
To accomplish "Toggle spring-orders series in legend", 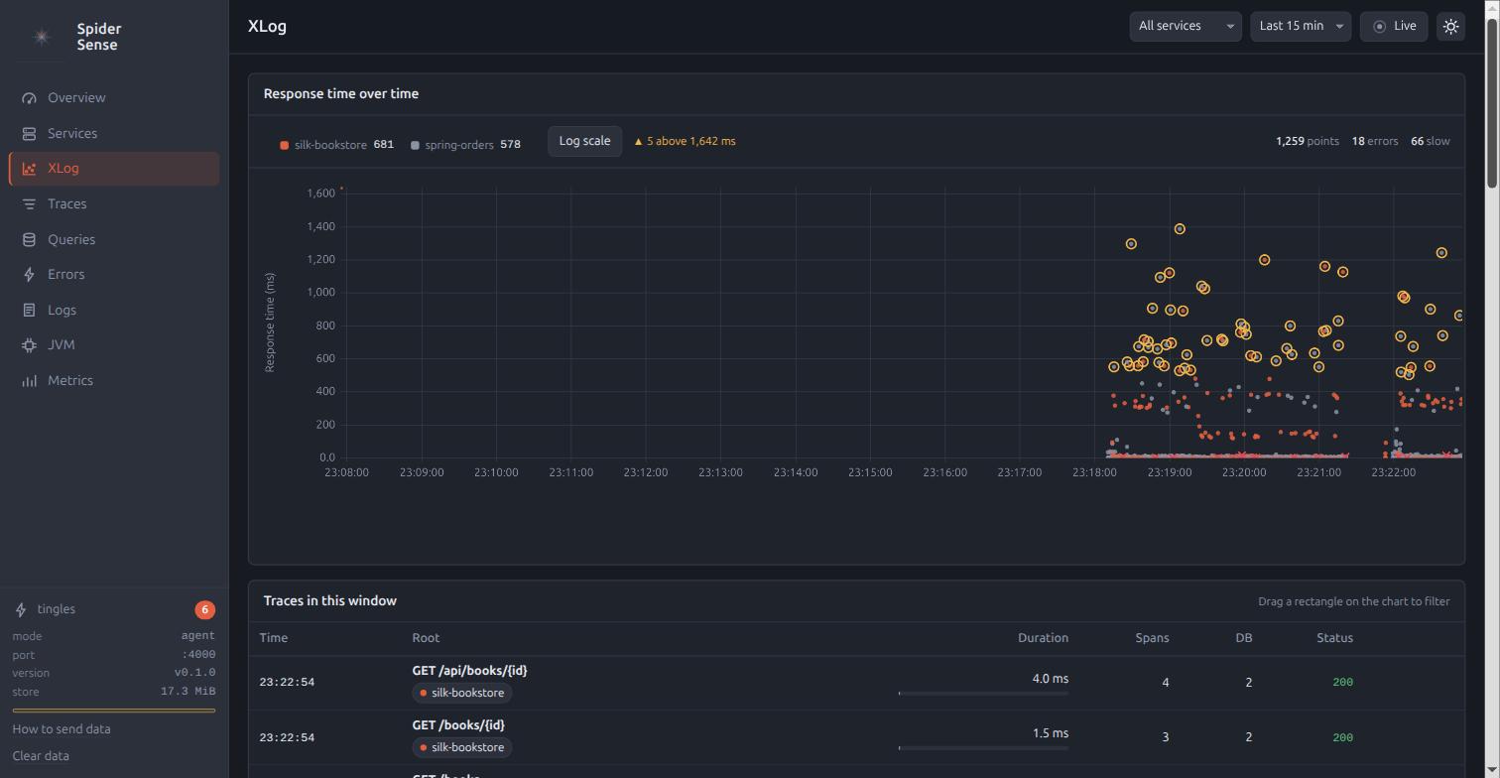I will 465,144.
